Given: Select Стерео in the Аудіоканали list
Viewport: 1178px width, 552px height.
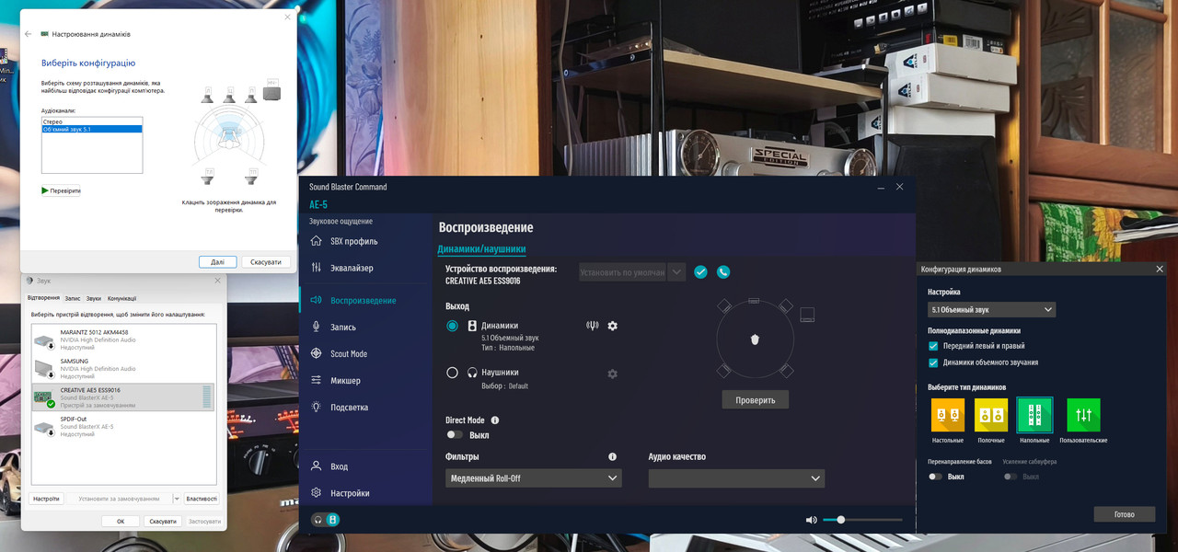Looking at the screenshot, I should (x=92, y=121).
